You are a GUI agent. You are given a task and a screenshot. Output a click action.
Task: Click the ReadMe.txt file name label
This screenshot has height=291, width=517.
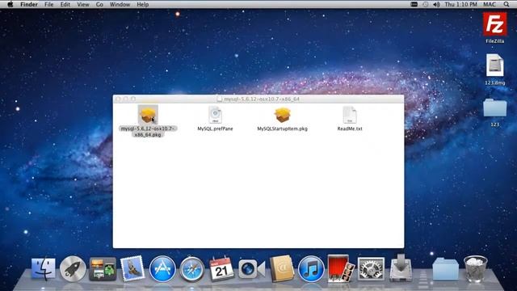[x=350, y=129]
